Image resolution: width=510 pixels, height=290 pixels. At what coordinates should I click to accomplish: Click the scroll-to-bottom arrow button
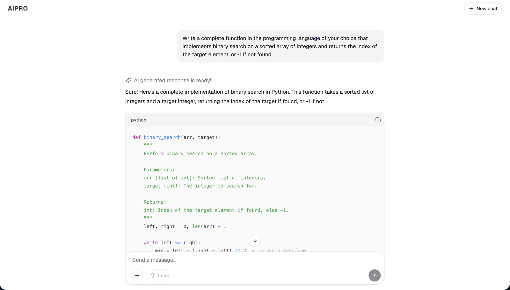(255, 241)
